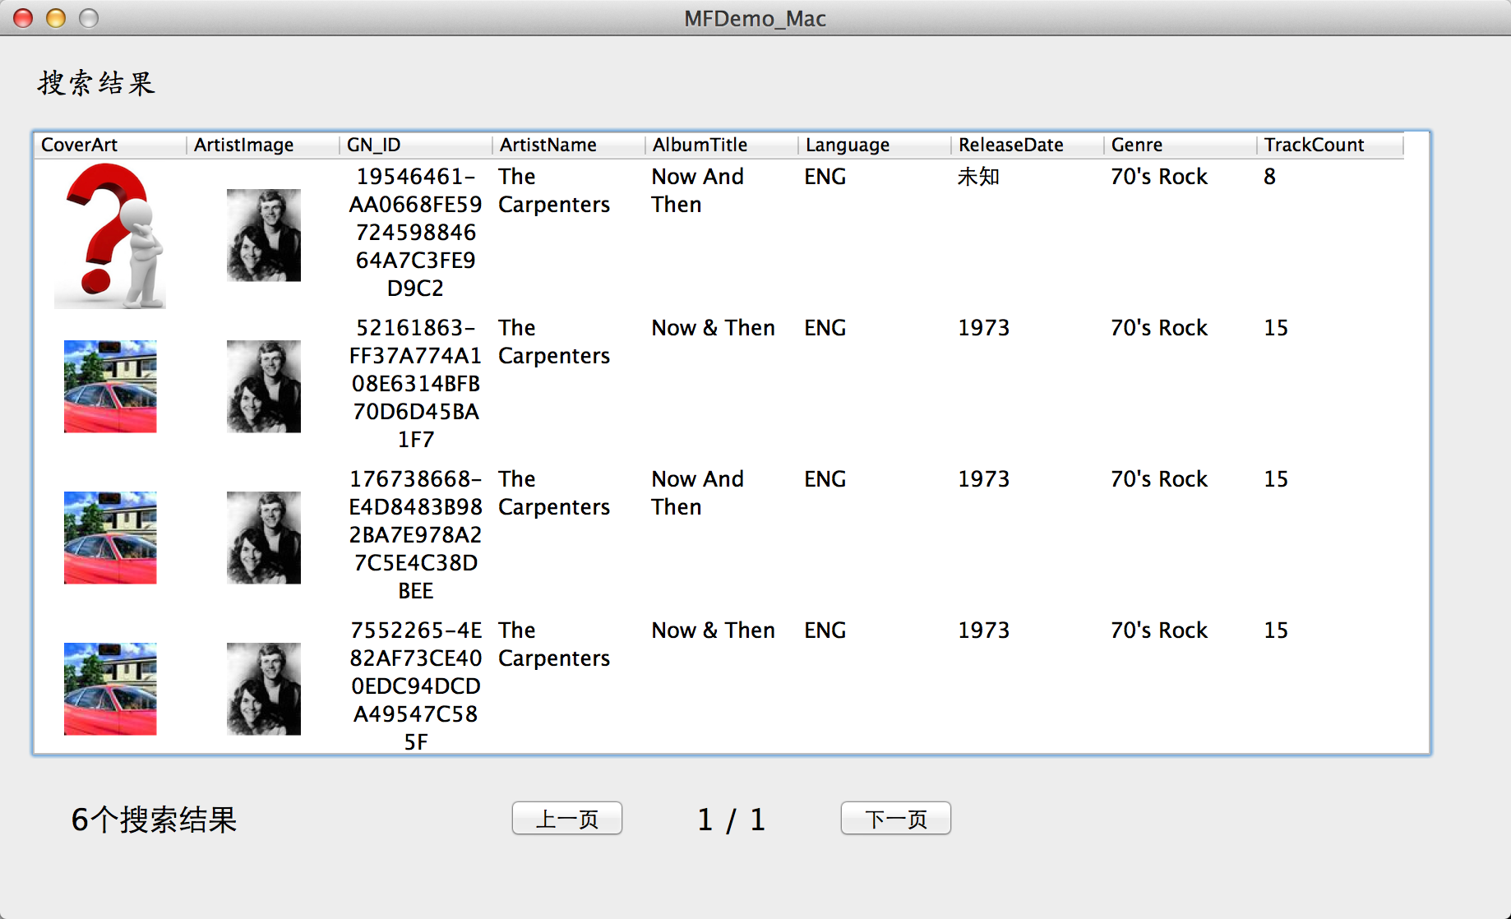Click the track count value 8
Image resolution: width=1511 pixels, height=919 pixels.
(1270, 177)
